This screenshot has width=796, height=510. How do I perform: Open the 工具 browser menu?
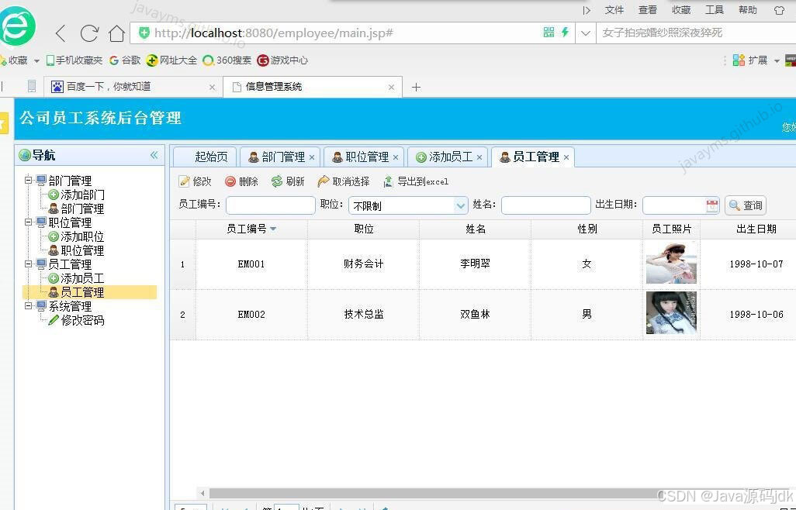[x=715, y=9]
